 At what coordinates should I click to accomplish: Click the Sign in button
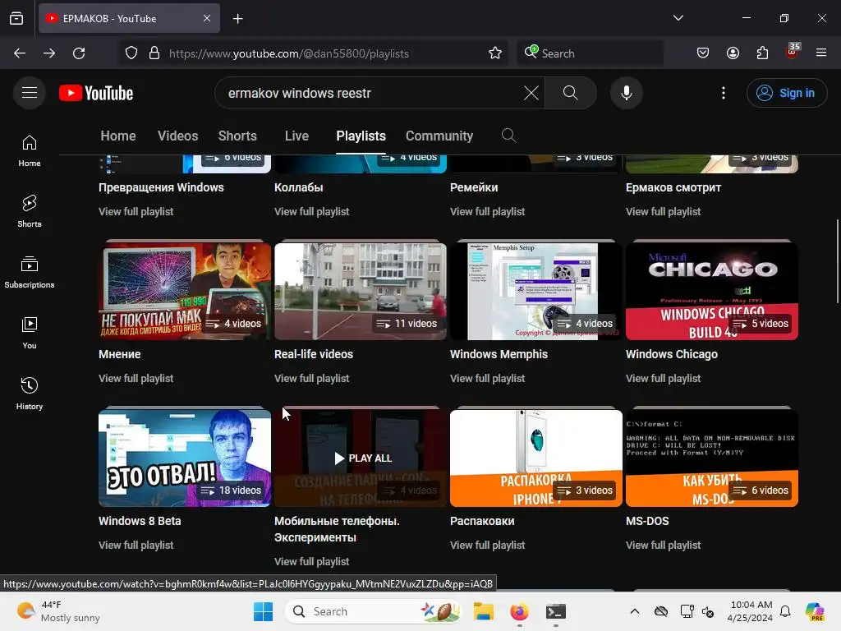click(786, 93)
